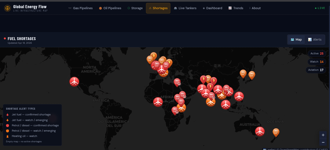Open the orange fuel pump marker near New Zealand
Viewport: 330px width, 150px height.
[x=276, y=132]
